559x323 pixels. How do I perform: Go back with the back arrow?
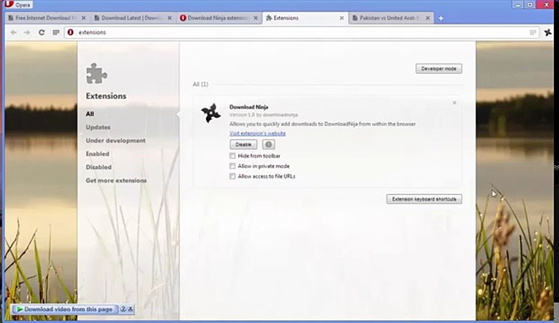point(13,32)
